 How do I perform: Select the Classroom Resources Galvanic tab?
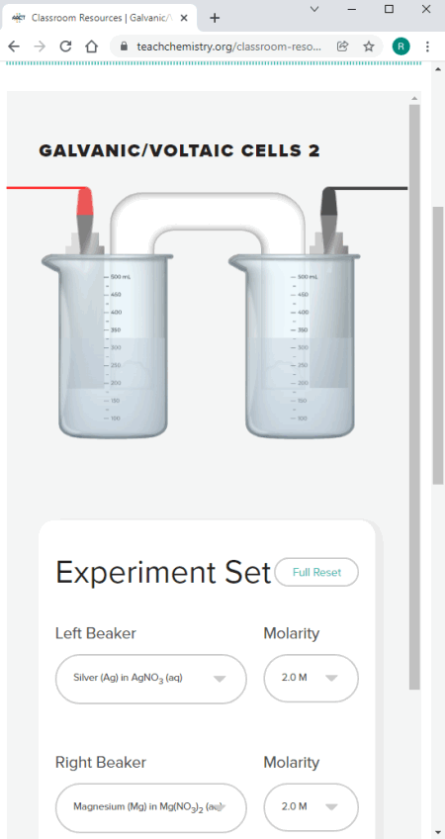point(100,18)
